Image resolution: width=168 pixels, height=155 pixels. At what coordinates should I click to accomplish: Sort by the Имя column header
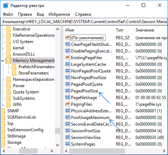point(89,30)
